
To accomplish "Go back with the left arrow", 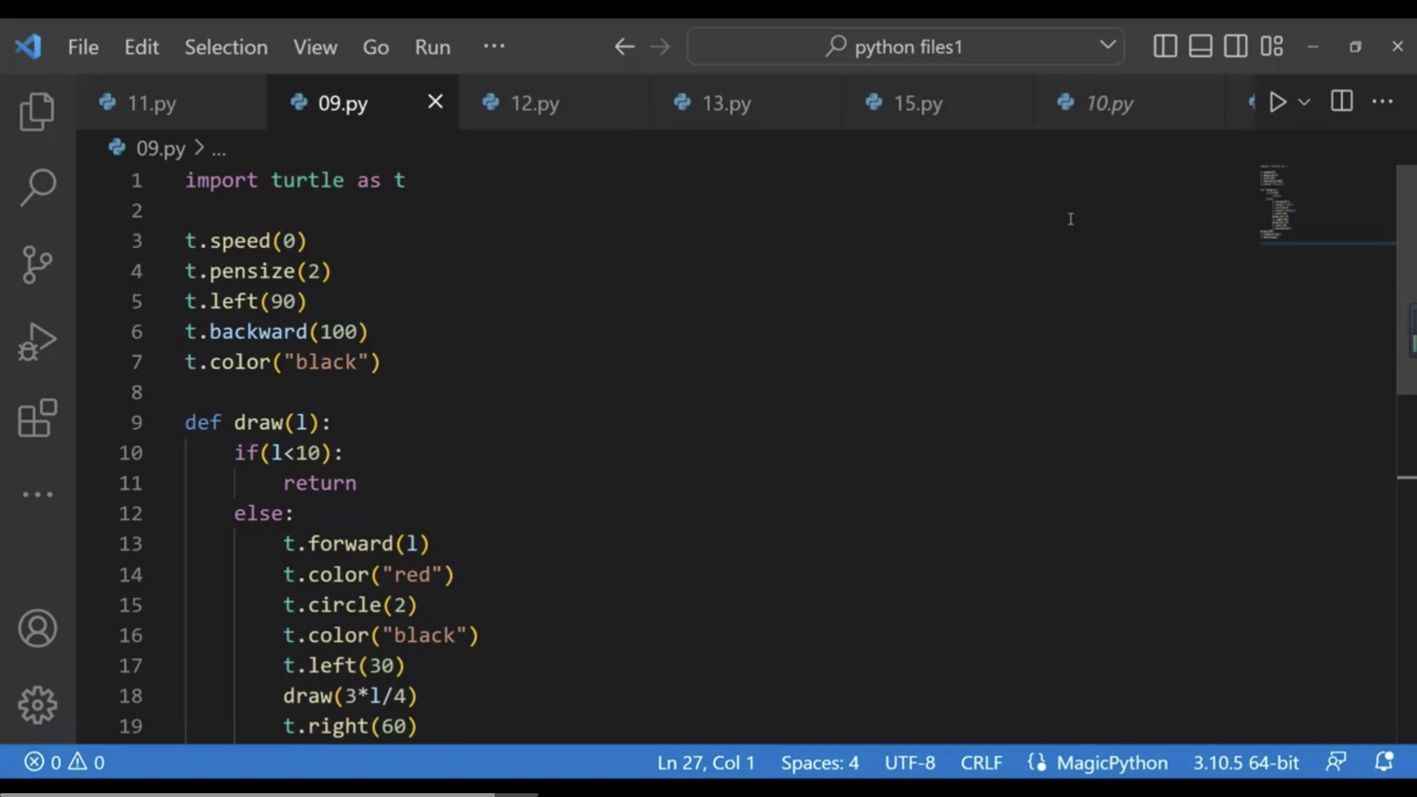I will [x=624, y=47].
